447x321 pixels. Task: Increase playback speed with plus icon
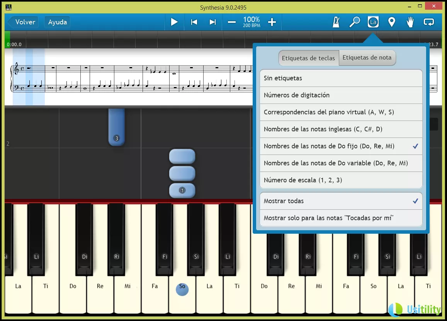[x=272, y=22]
